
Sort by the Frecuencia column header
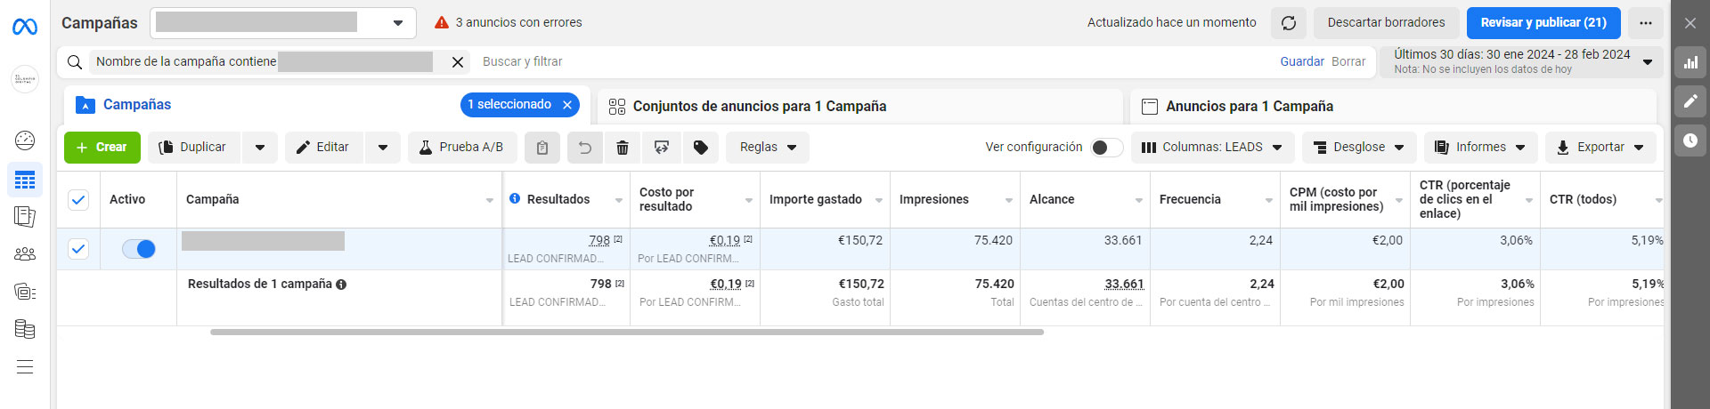[1190, 200]
